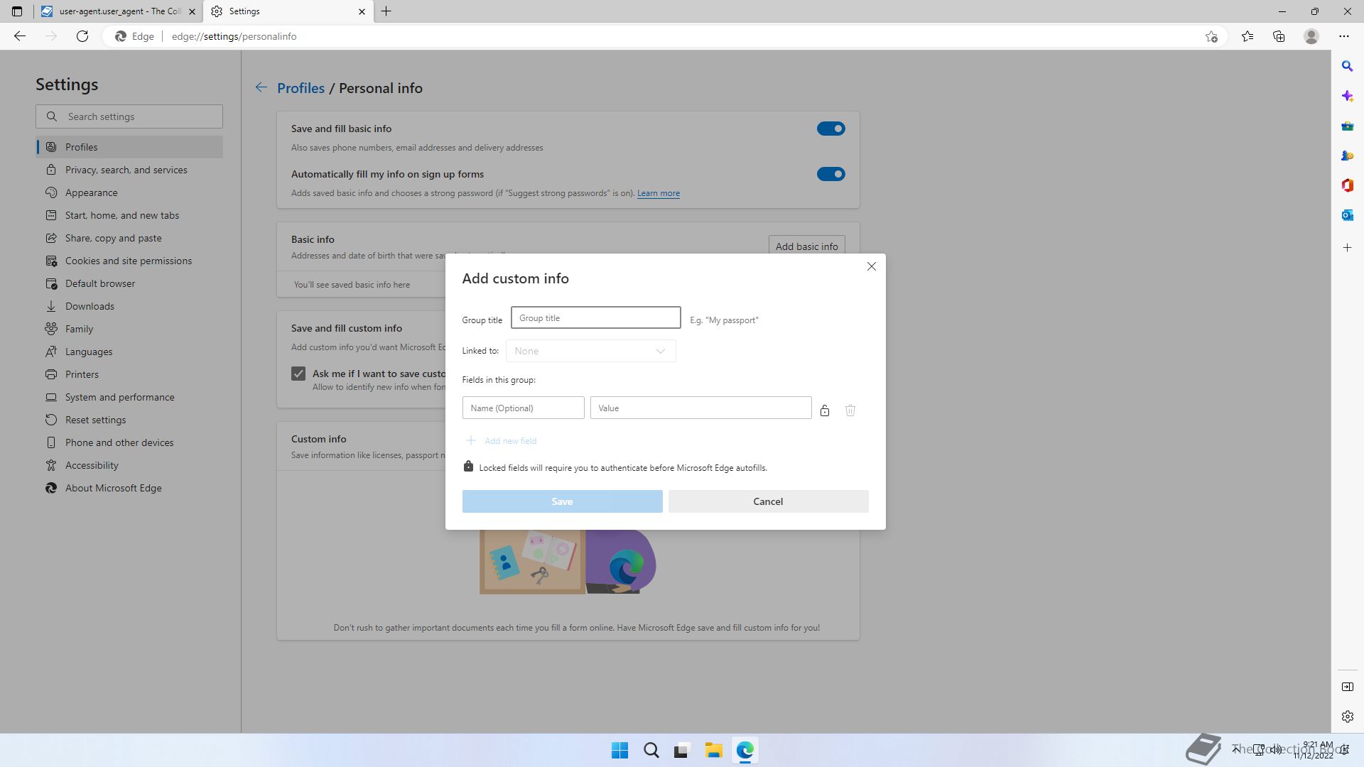Open Settings and more ellipsis menu
This screenshot has height=767, width=1364.
click(1343, 36)
